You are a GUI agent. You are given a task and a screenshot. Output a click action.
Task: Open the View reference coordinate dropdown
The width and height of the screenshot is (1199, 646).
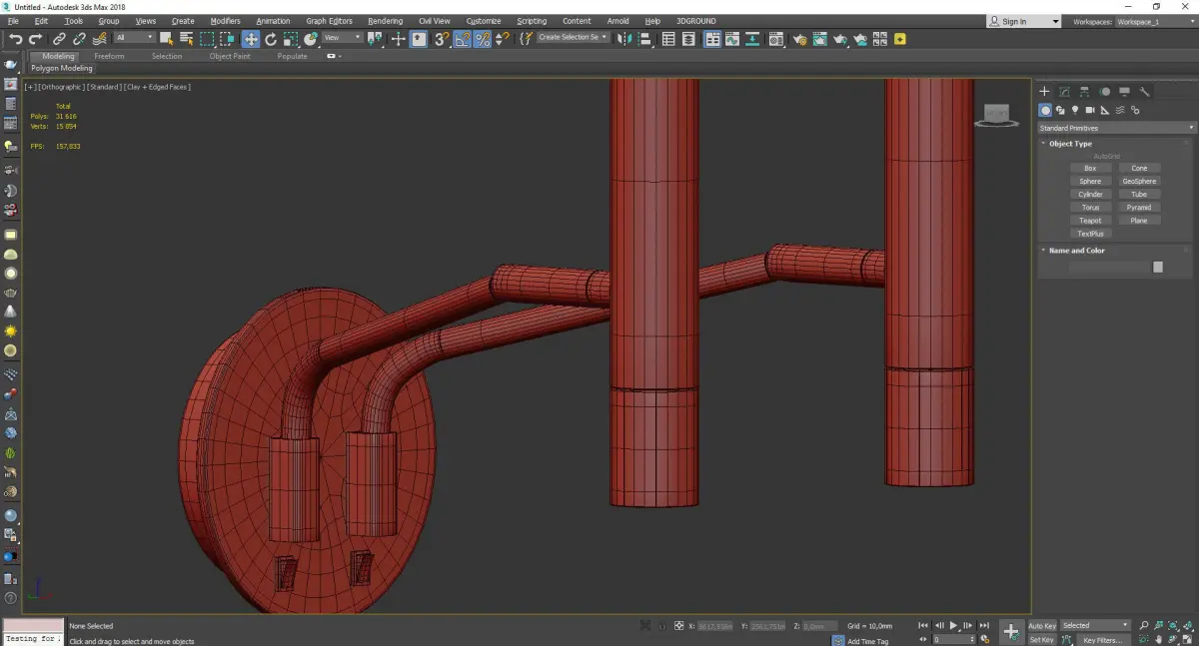343,38
